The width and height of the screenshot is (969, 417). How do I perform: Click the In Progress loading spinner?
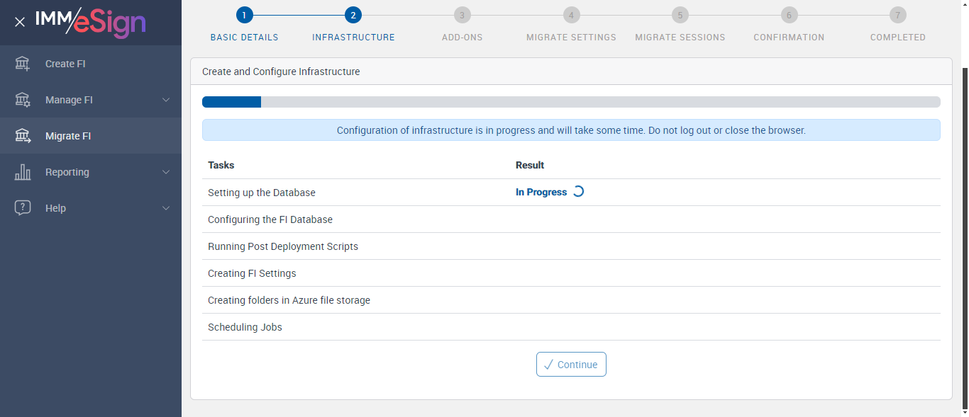pyautogui.click(x=578, y=192)
